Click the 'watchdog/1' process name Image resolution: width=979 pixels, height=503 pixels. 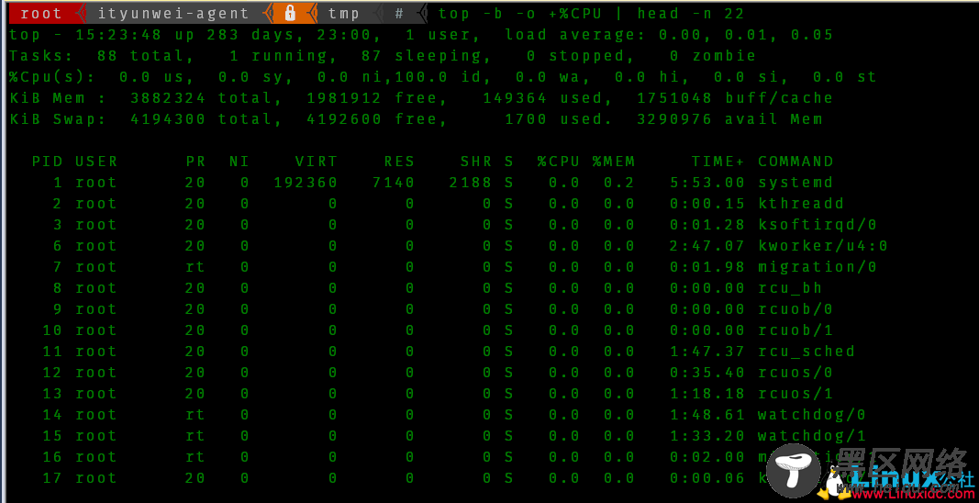pos(812,435)
